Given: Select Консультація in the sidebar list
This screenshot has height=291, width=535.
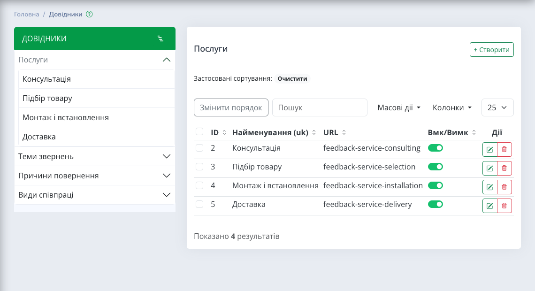Looking at the screenshot, I should (97, 79).
